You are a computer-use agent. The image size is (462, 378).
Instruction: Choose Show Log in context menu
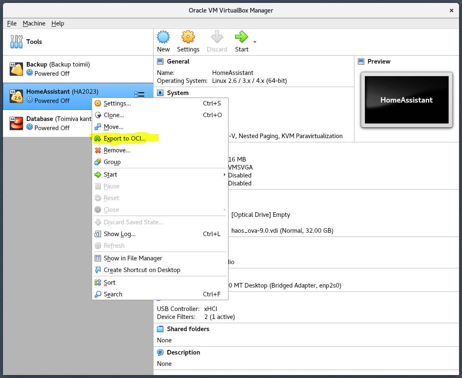120,234
